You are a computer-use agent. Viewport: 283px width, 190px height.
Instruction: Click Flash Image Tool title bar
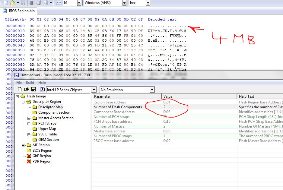[x=148, y=75]
